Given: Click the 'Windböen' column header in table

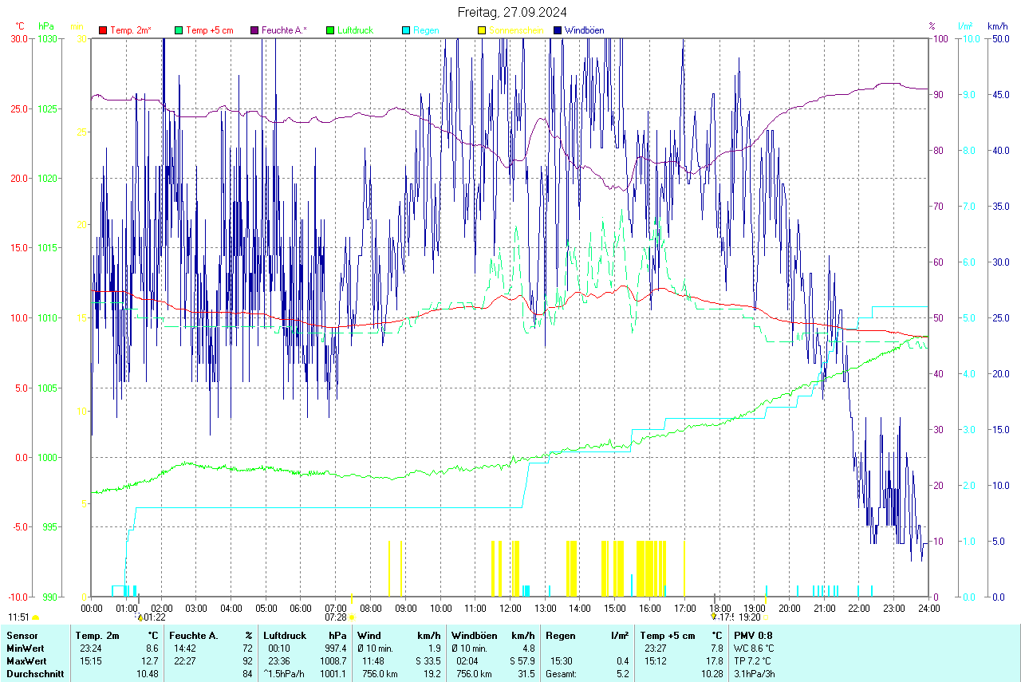Looking at the screenshot, I should [475, 636].
